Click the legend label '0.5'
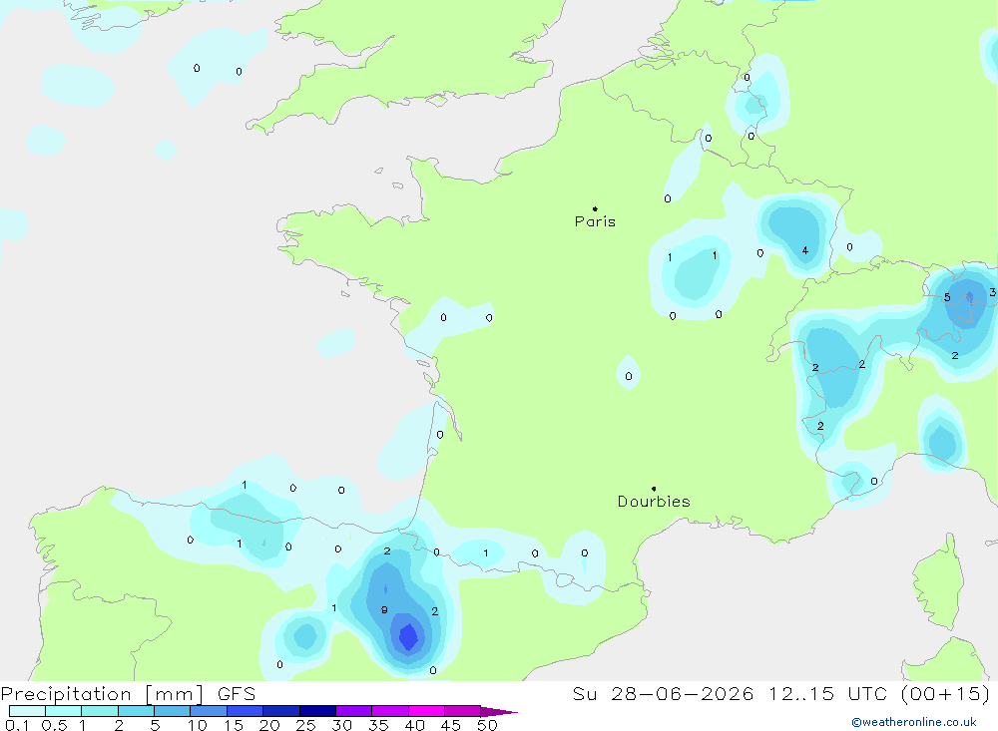Image resolution: width=998 pixels, height=731 pixels. pos(54,725)
